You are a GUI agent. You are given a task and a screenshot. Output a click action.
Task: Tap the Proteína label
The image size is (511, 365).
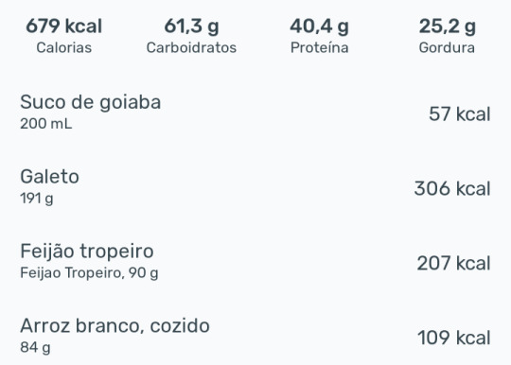[x=320, y=48]
